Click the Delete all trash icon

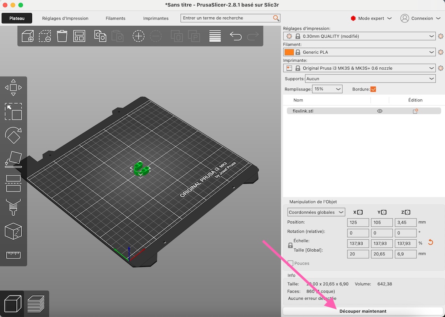(62, 36)
